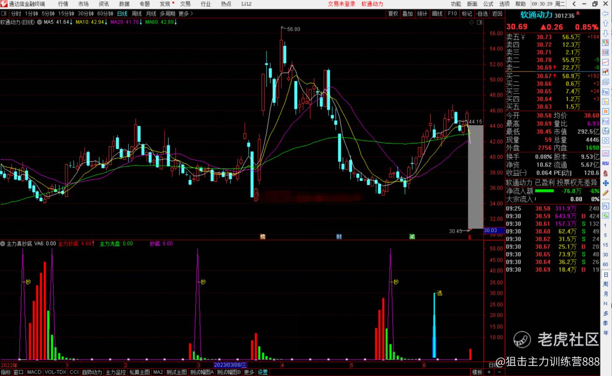Switch to the VOL-TDX indicator tab
Viewport: 612px width, 376px height.
point(56,372)
